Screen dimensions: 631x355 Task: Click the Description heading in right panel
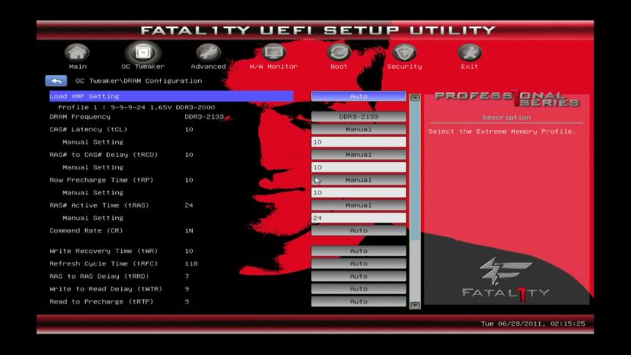(x=506, y=117)
